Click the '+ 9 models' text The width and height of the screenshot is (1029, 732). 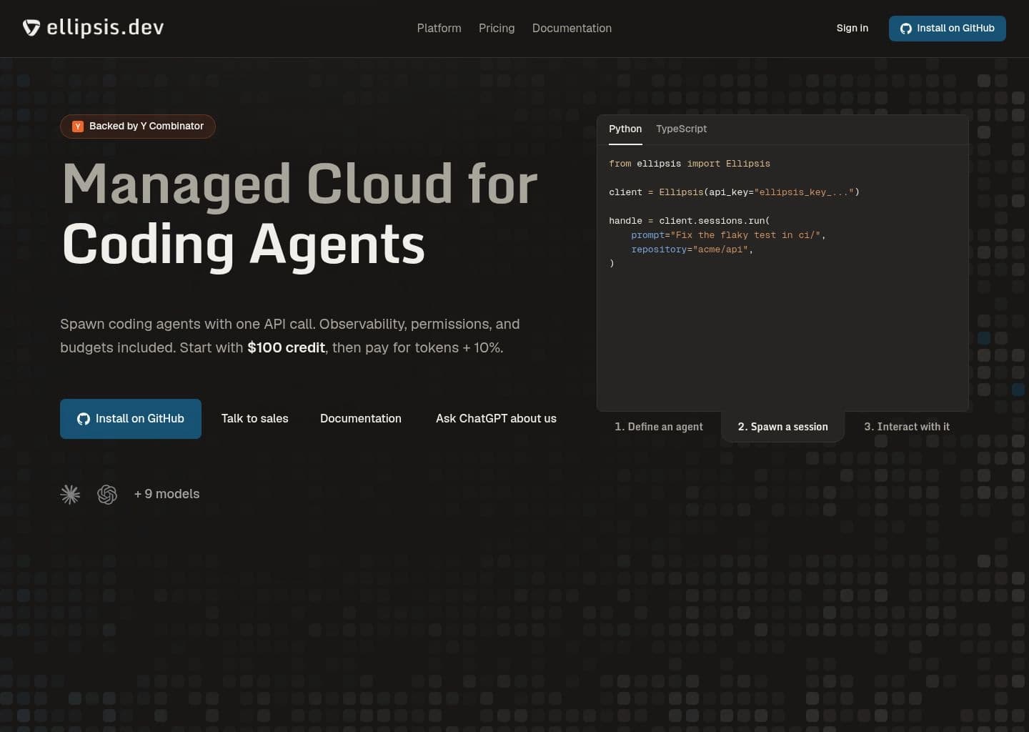tap(166, 494)
